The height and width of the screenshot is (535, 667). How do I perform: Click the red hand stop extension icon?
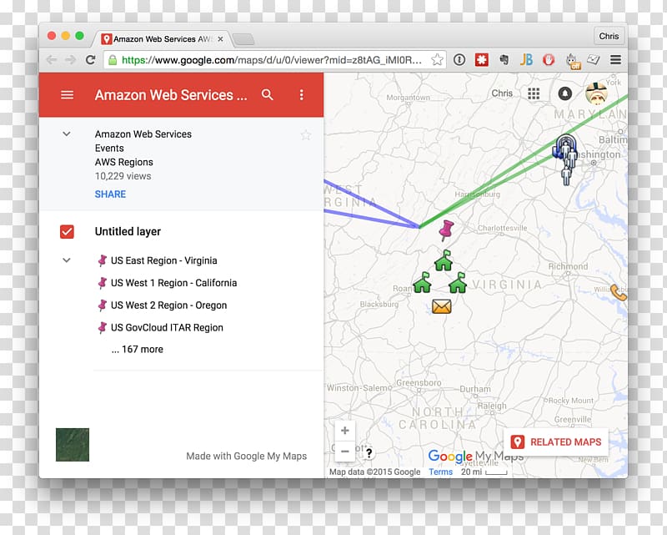click(549, 59)
